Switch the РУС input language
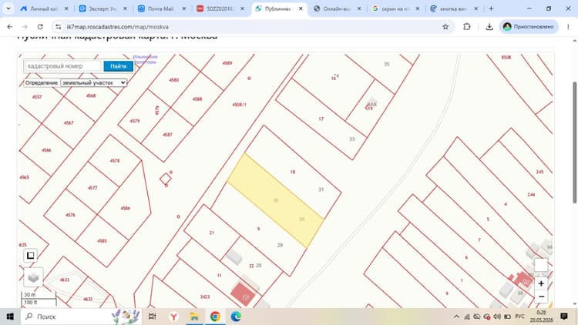The image size is (578, 325). 519,317
